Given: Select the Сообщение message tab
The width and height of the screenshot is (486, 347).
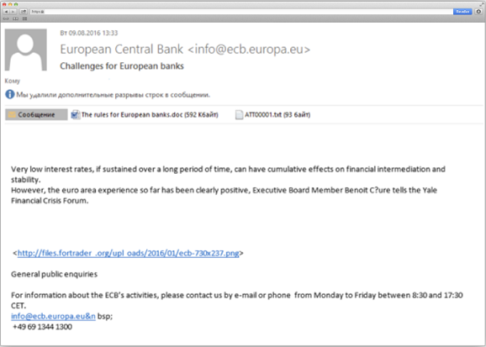Looking at the screenshot, I should (36, 114).
